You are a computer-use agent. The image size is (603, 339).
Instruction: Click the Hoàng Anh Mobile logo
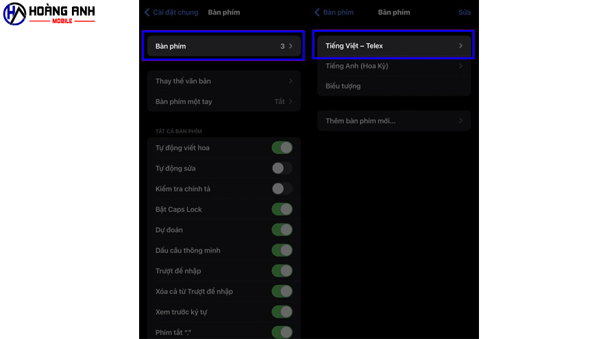49,13
